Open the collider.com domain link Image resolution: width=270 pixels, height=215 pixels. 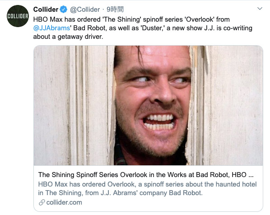(64, 202)
